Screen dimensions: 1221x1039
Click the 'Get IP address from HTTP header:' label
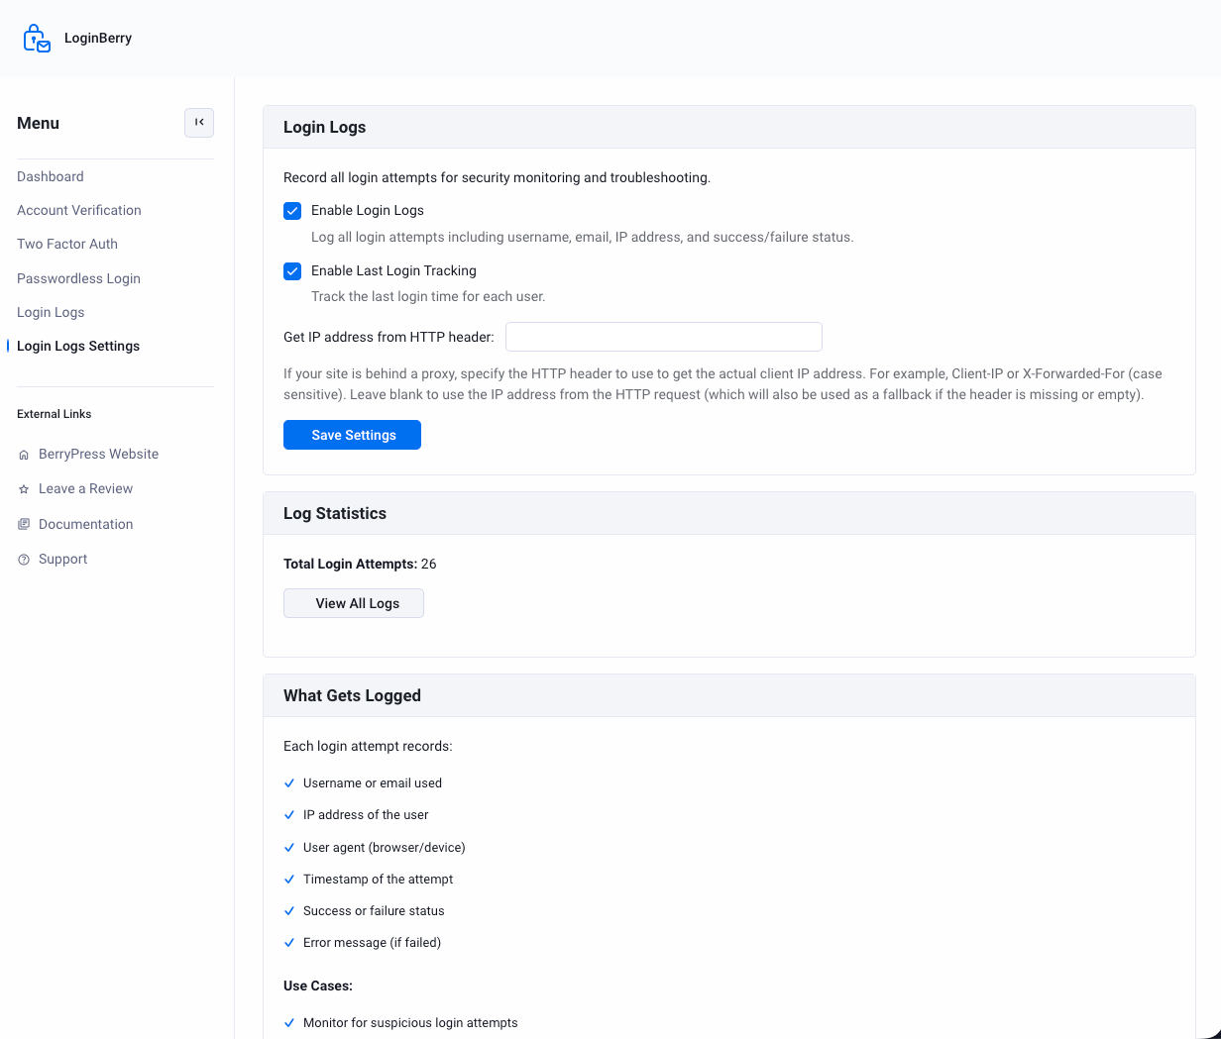point(388,338)
